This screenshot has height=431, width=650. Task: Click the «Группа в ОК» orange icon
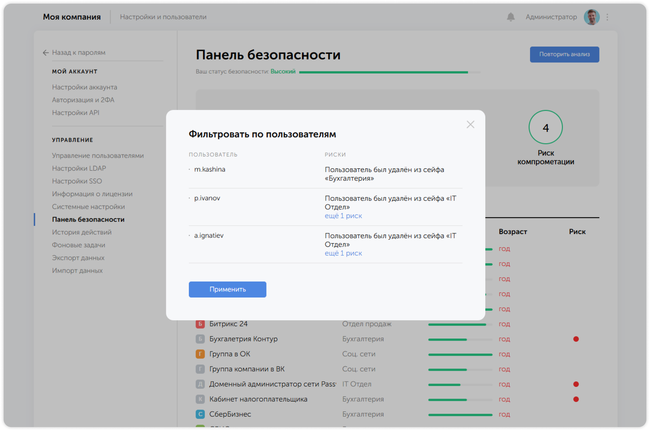click(x=200, y=354)
